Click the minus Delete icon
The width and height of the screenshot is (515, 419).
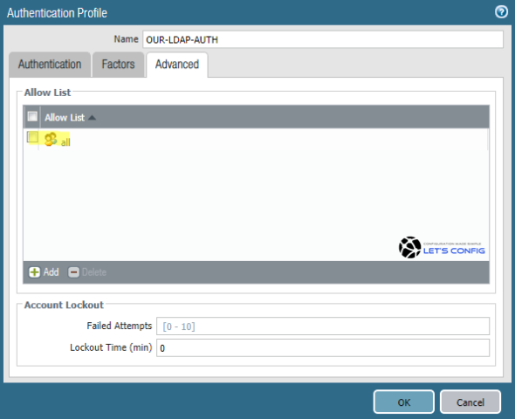[x=73, y=272]
